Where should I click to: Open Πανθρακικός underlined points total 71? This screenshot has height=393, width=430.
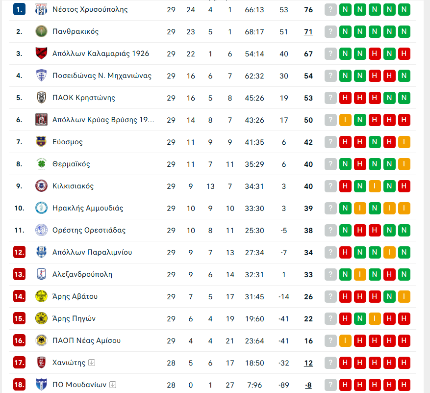pyautogui.click(x=308, y=32)
